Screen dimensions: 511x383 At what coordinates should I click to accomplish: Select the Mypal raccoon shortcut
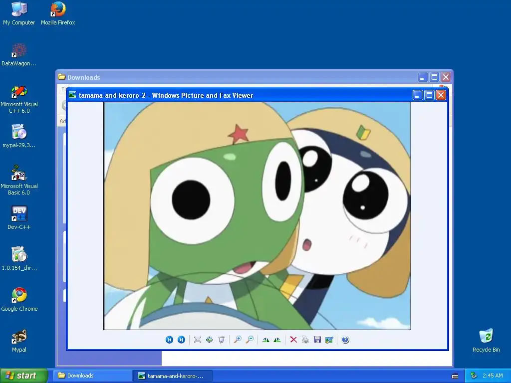(x=19, y=341)
